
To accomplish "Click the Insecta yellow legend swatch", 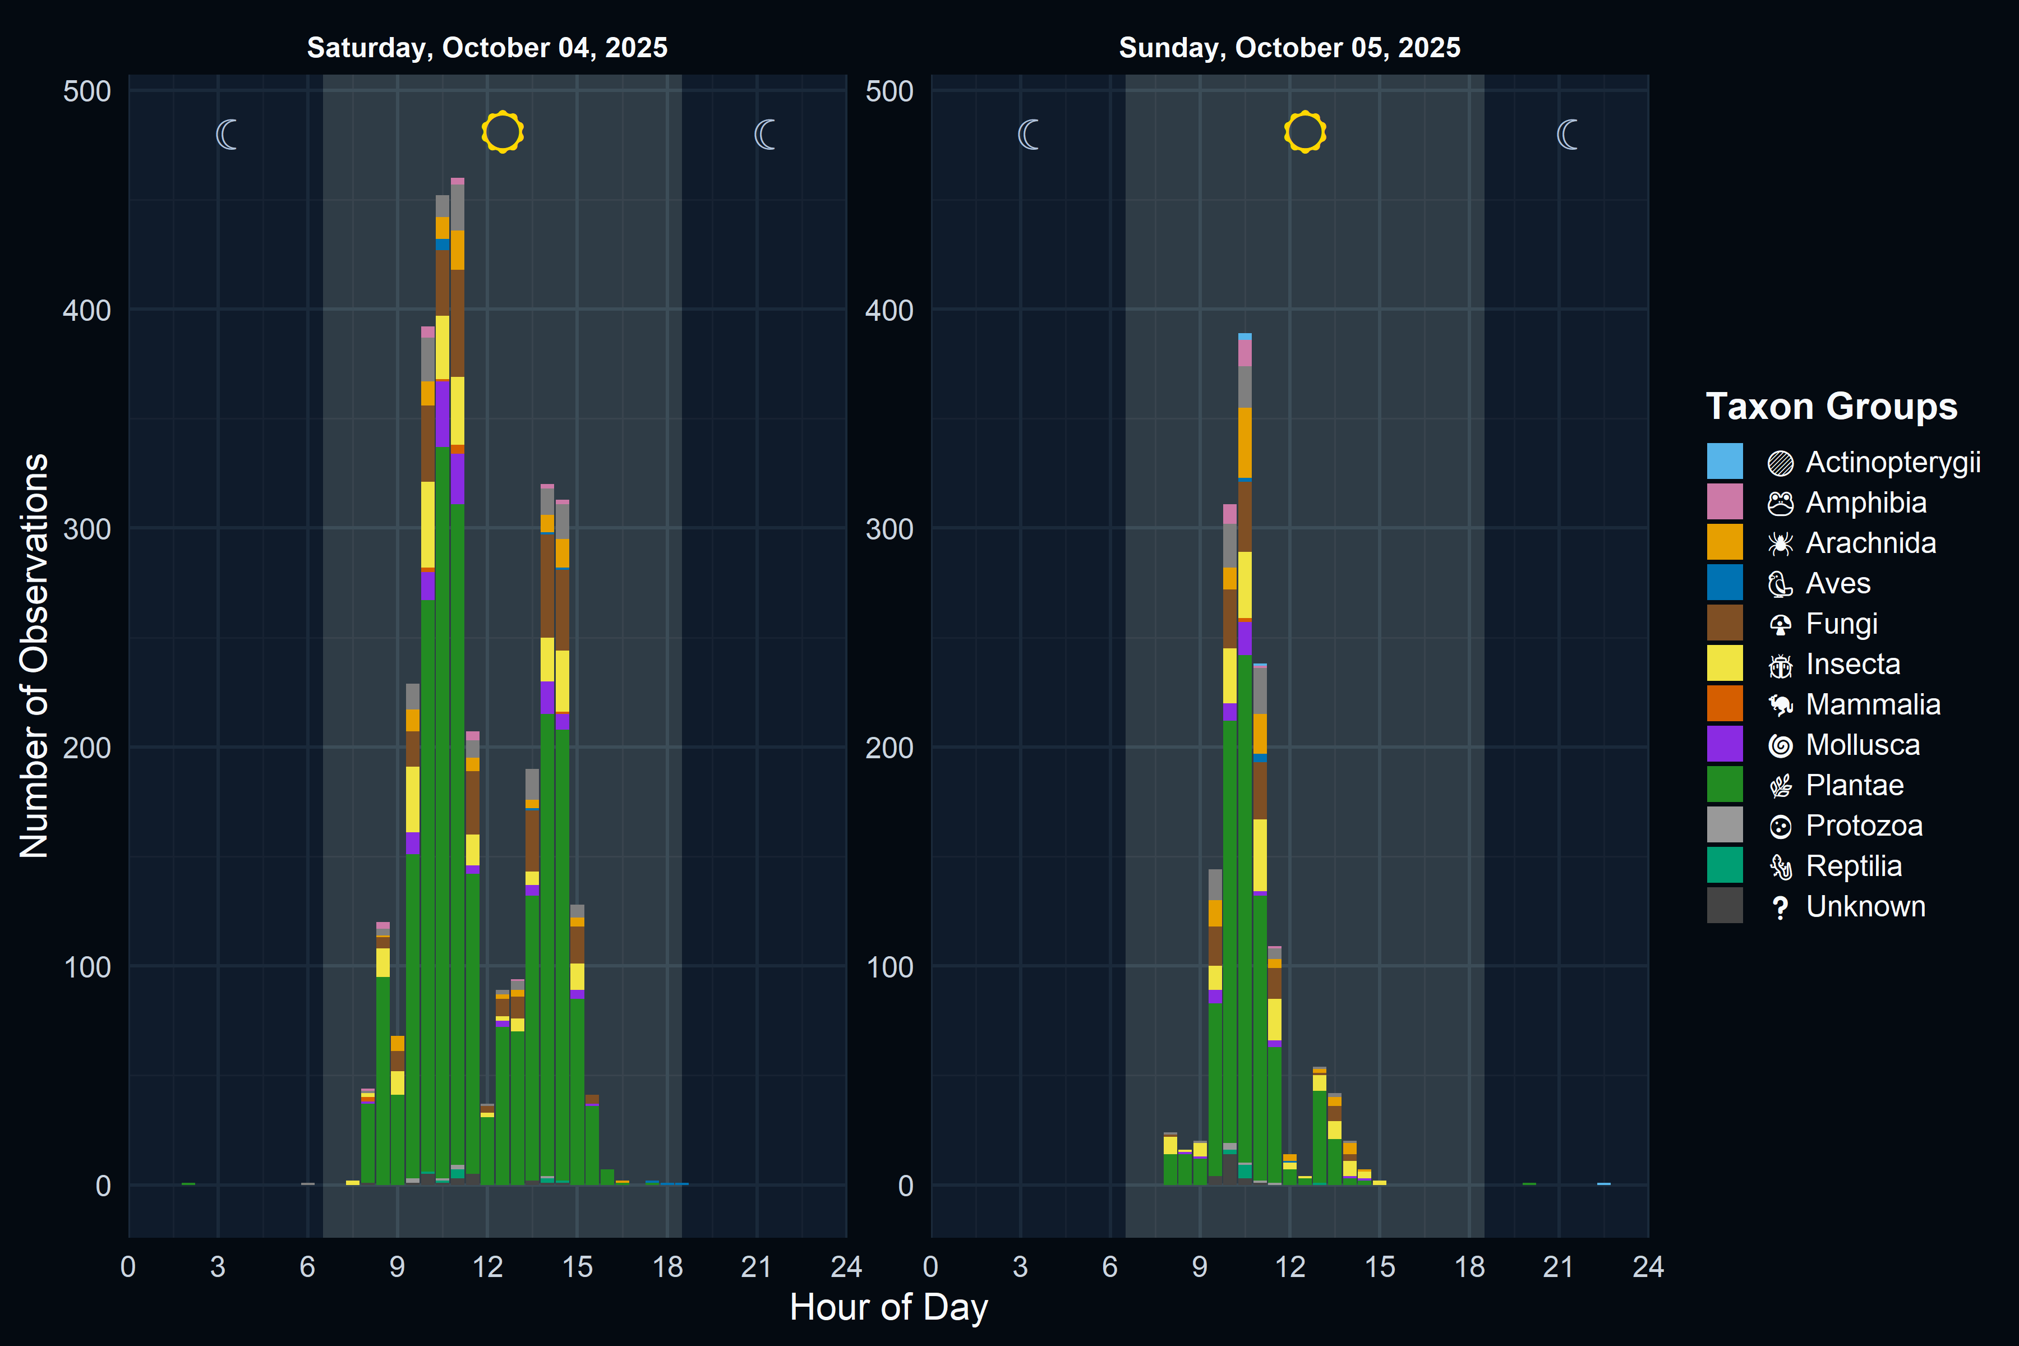I will point(1725,663).
